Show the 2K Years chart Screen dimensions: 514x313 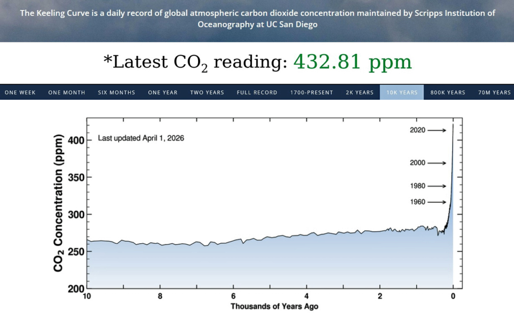pyautogui.click(x=360, y=92)
